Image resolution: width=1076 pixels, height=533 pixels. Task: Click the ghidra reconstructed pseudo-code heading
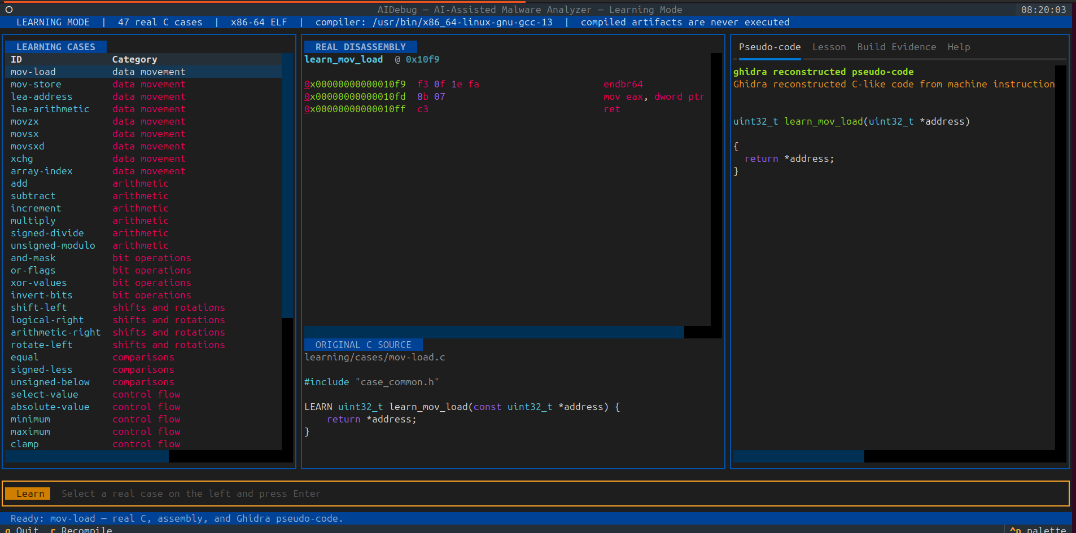823,72
